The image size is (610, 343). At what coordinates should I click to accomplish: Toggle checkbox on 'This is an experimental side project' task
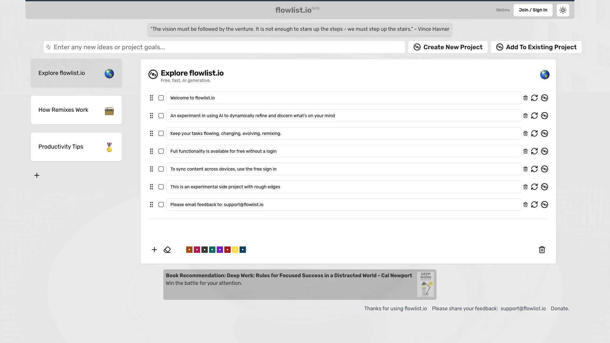tap(161, 187)
